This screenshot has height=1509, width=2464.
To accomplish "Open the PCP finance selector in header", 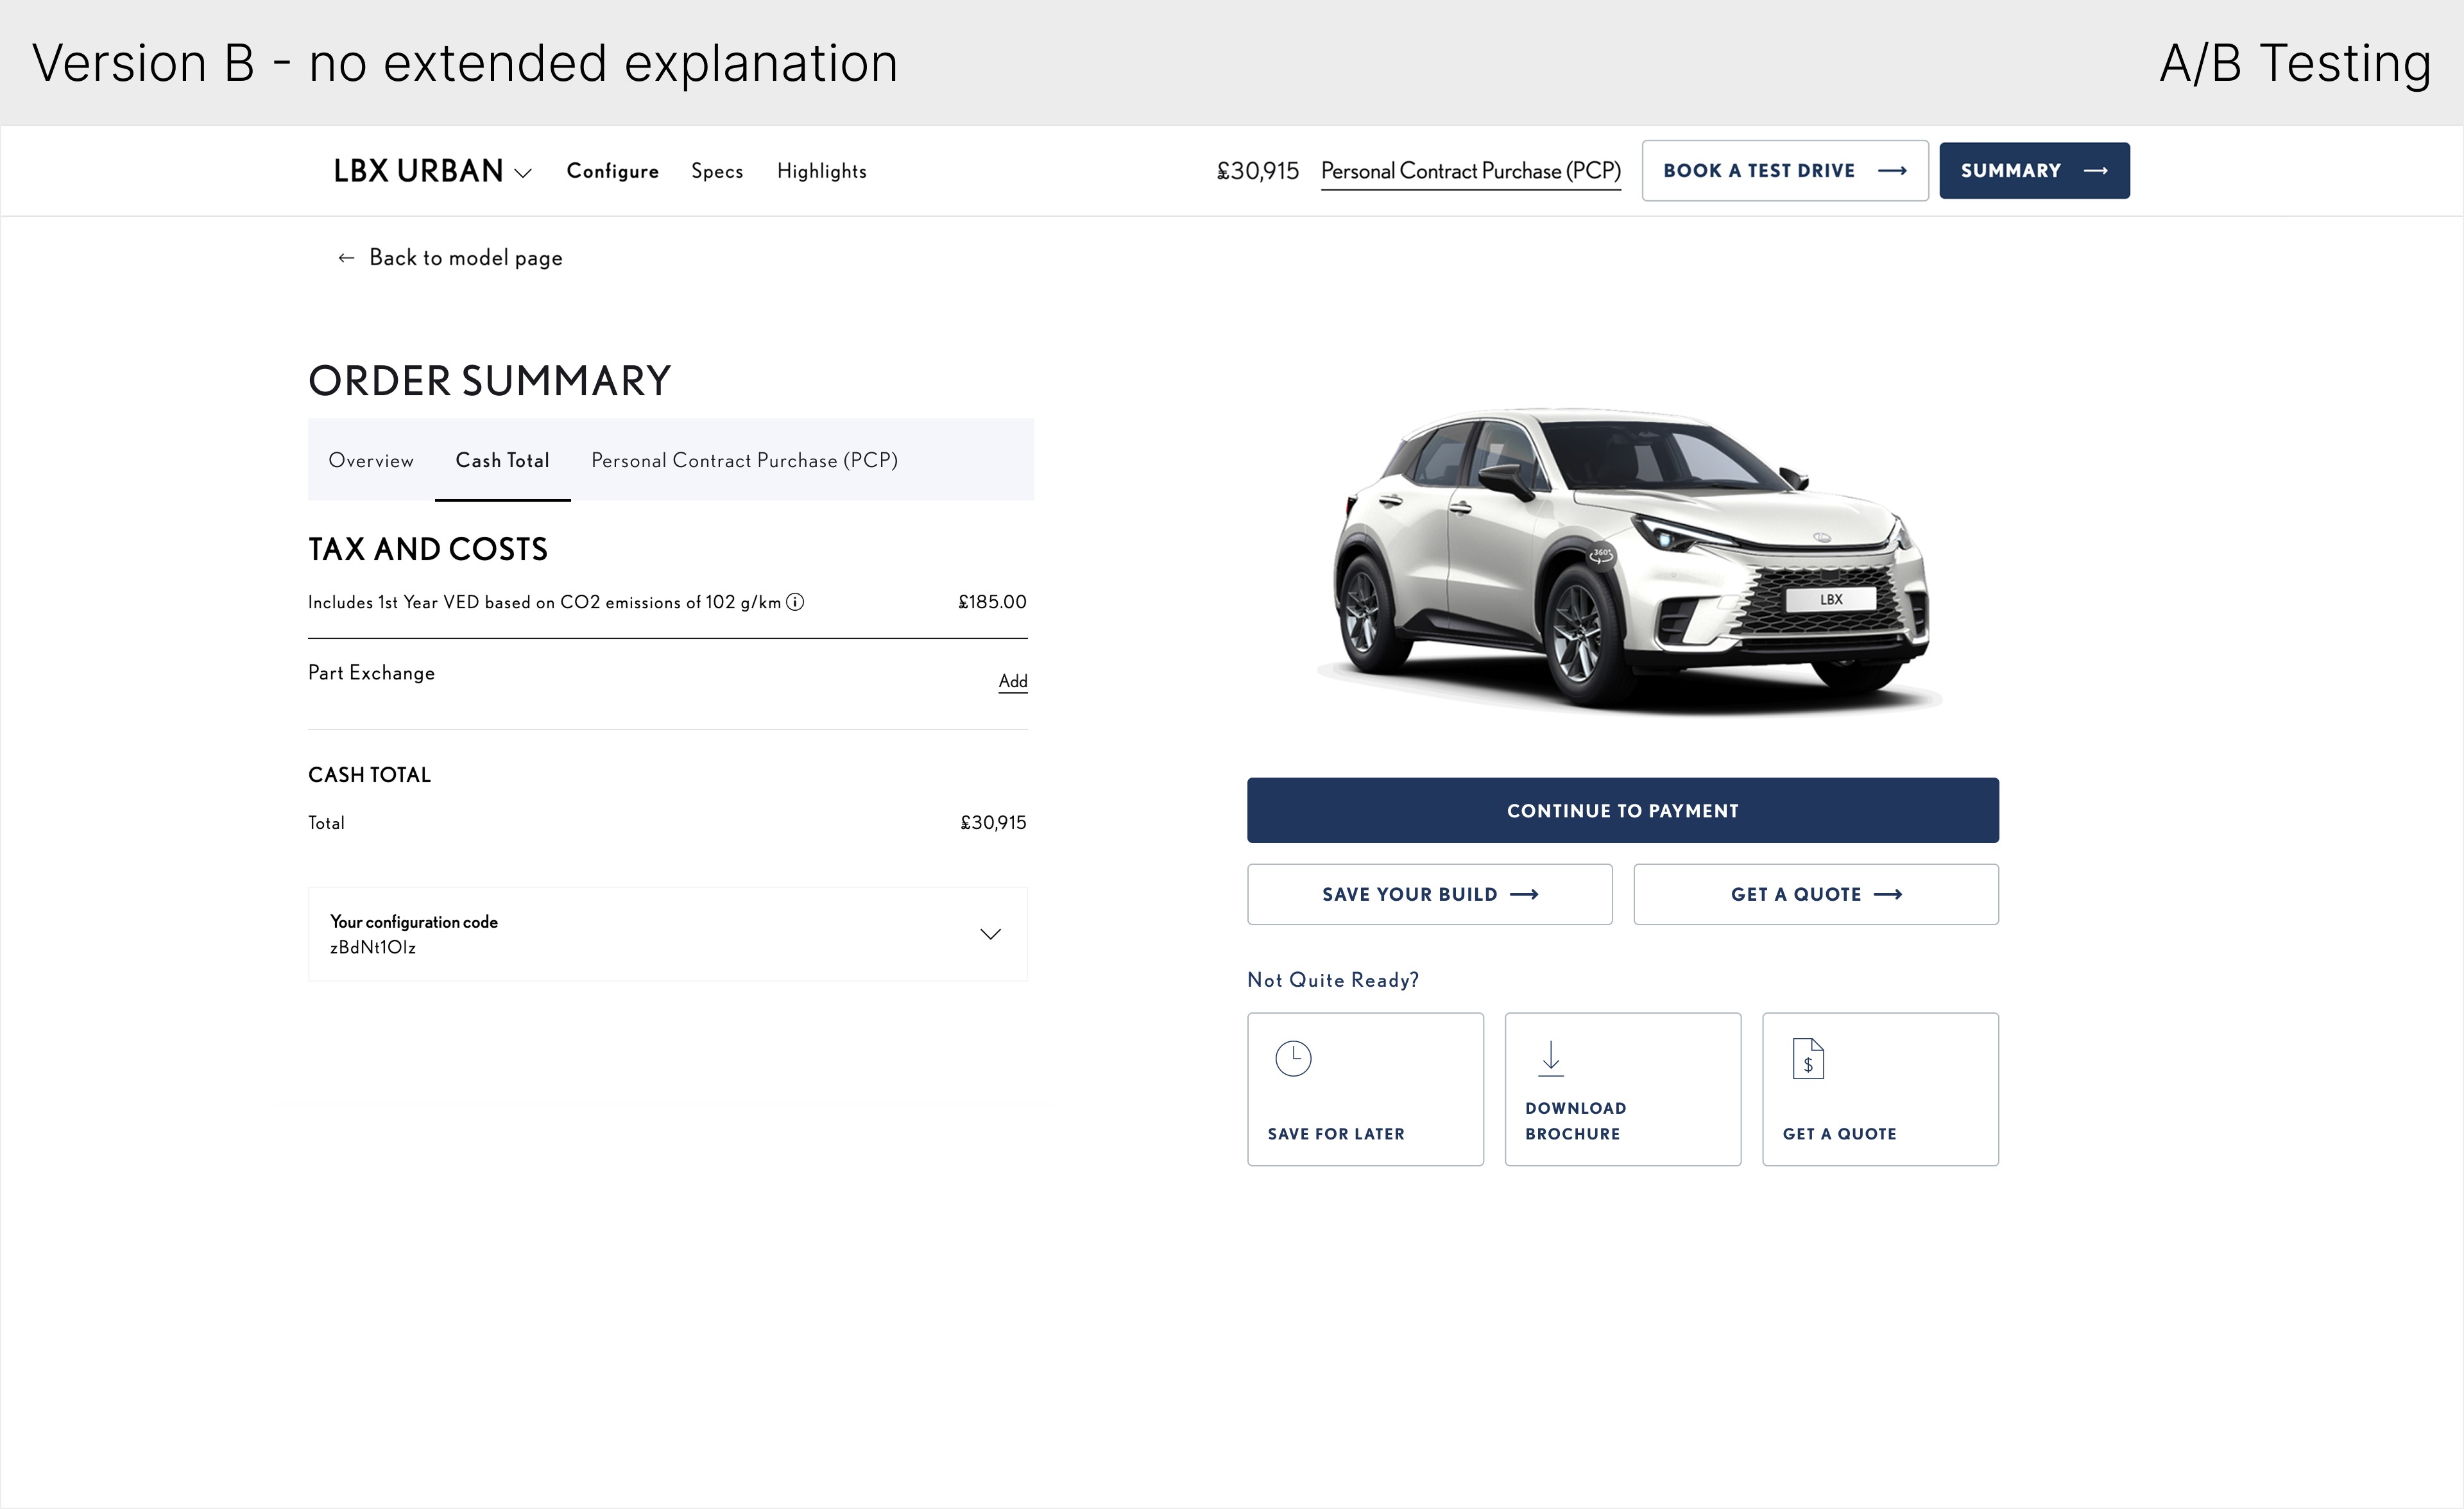I will pos(1470,171).
